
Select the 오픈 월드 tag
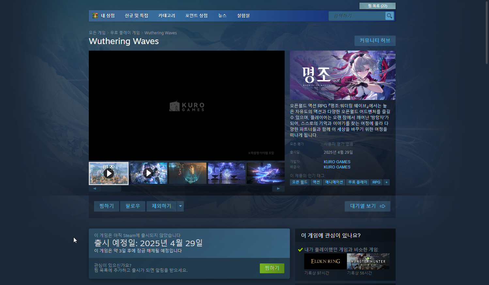click(x=300, y=182)
